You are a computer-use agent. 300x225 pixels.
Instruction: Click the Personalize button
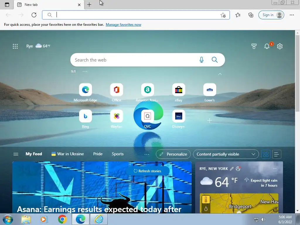173,154
